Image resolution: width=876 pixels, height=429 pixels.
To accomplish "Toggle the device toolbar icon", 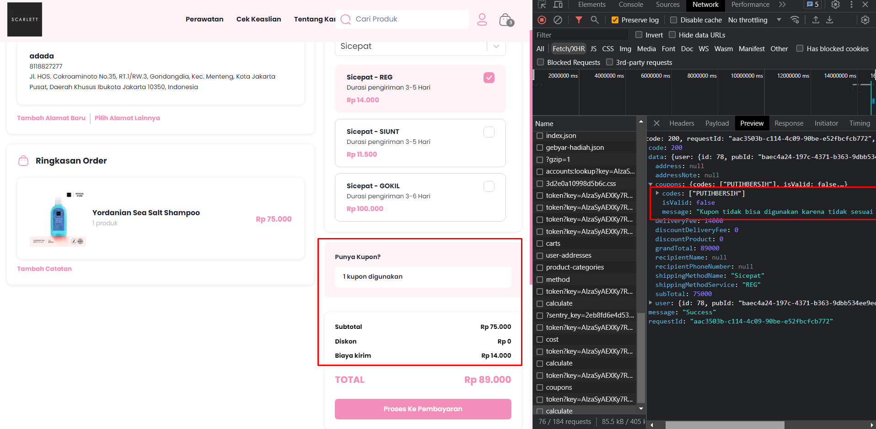I will [558, 5].
